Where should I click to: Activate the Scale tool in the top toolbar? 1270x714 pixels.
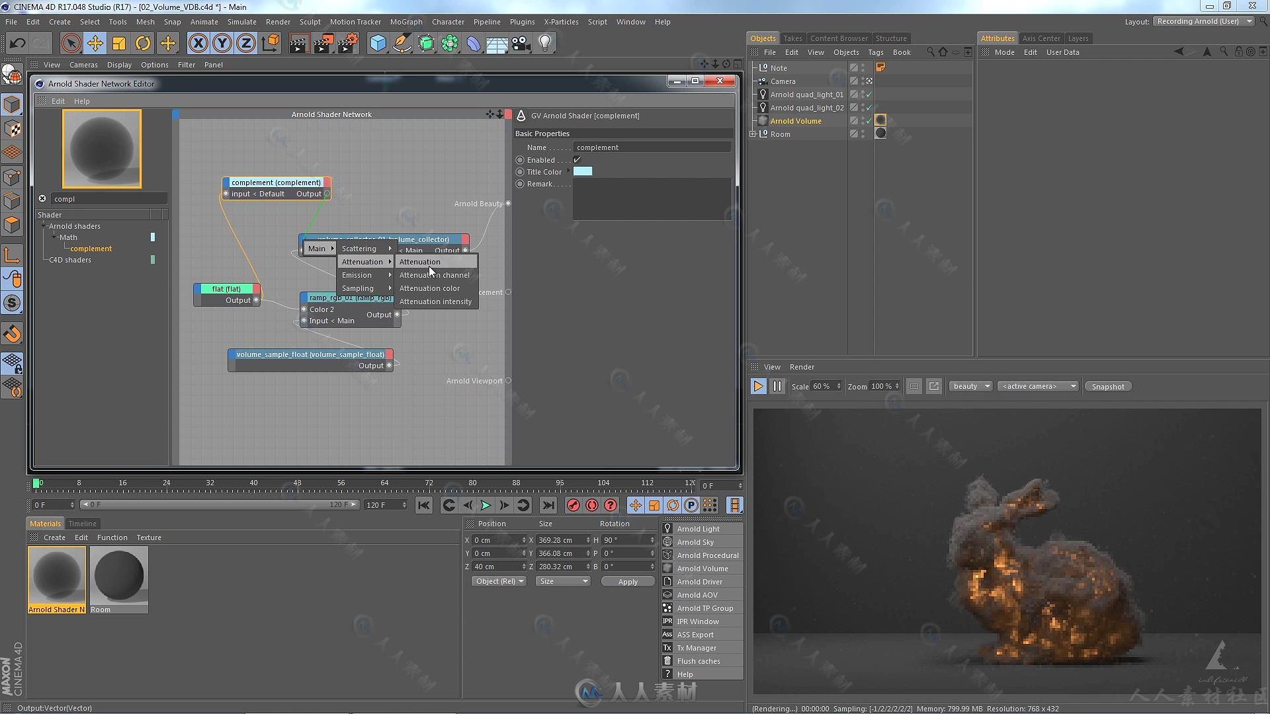(119, 44)
